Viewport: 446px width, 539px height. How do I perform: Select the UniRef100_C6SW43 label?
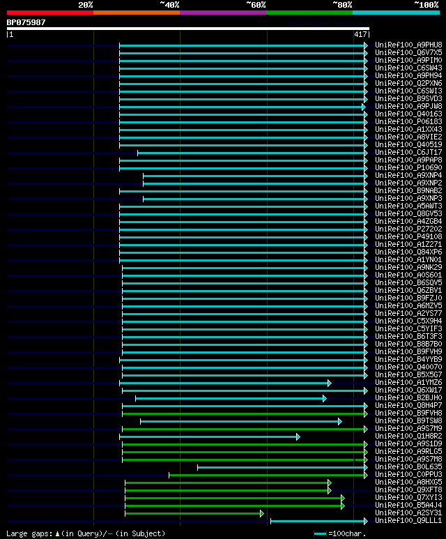[408, 68]
